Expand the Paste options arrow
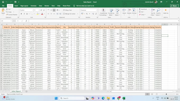This screenshot has height=101, width=180. (3, 15)
